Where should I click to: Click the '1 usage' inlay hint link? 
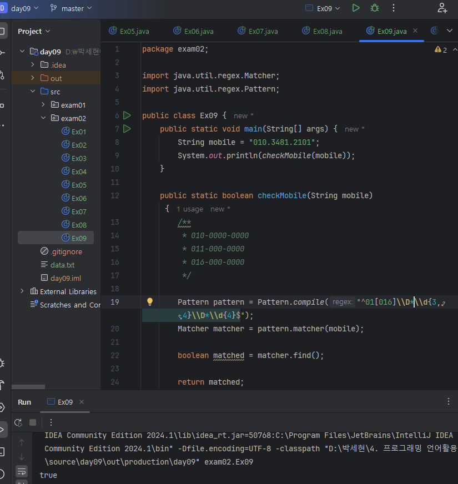(x=190, y=209)
